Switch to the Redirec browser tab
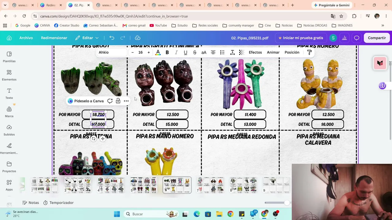This screenshot has width=392, height=220. [51, 5]
